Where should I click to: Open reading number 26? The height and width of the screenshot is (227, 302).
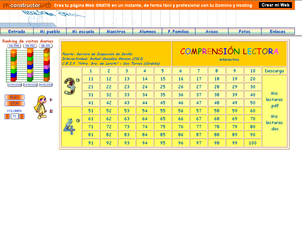(x=181, y=87)
